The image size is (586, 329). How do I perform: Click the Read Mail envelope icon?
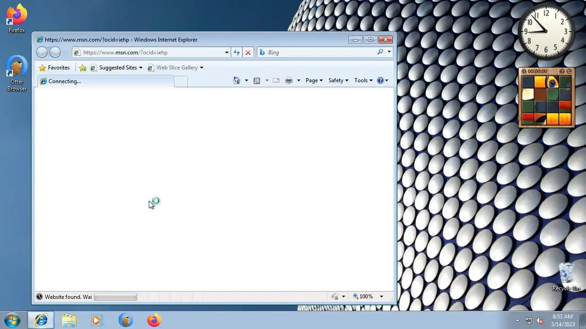click(276, 80)
